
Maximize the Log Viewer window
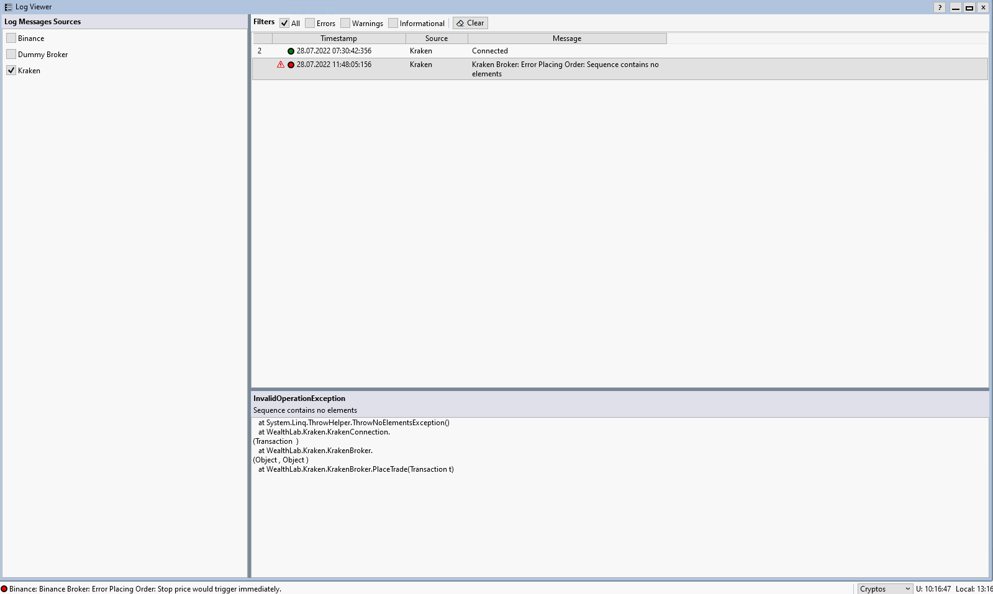[969, 7]
